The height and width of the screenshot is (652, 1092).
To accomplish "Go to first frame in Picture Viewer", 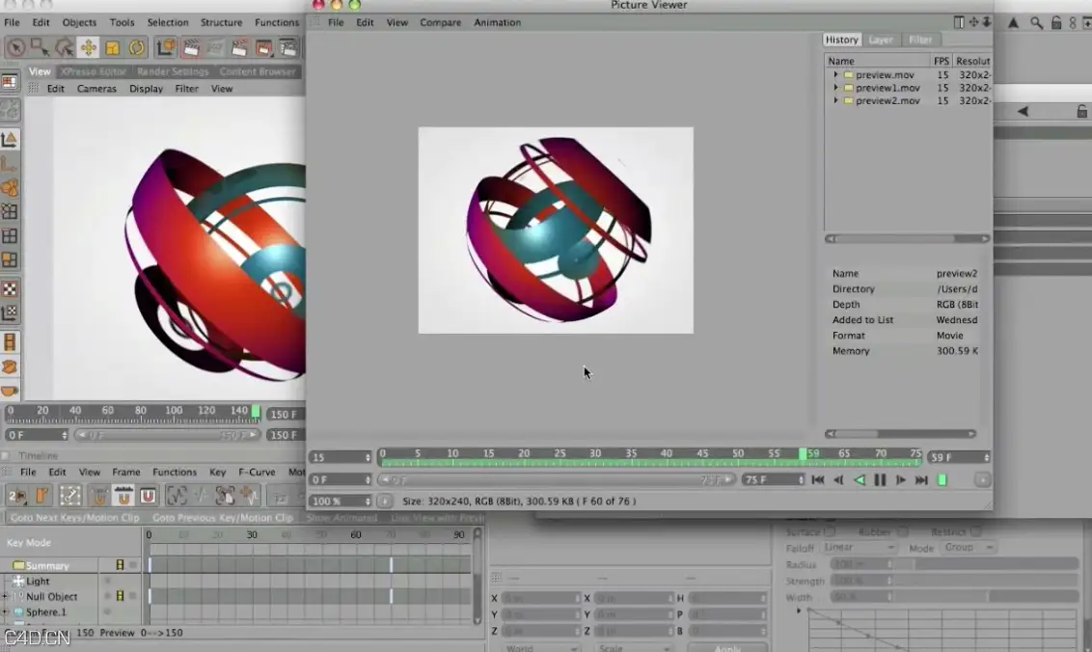I will click(x=818, y=480).
